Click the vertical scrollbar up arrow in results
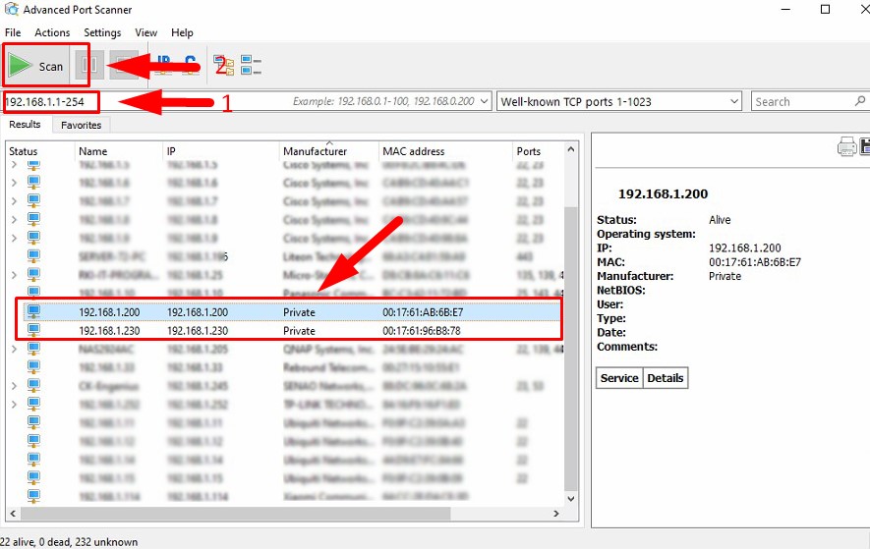This screenshot has height=549, width=870. [x=571, y=149]
